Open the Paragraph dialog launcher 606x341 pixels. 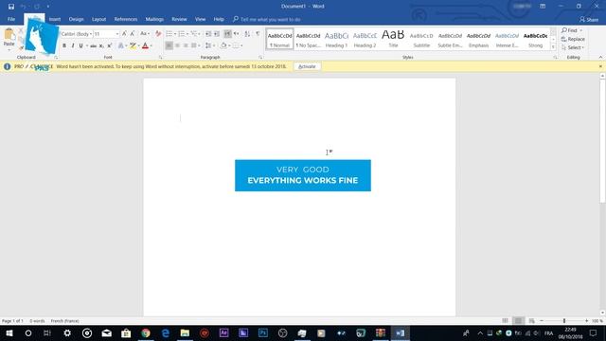[x=260, y=57]
